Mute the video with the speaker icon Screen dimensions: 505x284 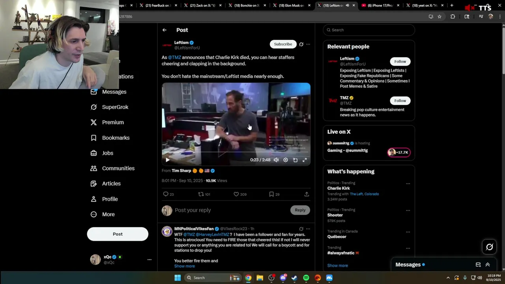276,160
